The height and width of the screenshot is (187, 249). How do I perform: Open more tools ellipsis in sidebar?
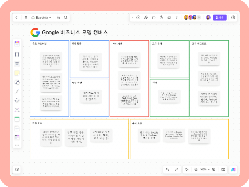click(17, 145)
